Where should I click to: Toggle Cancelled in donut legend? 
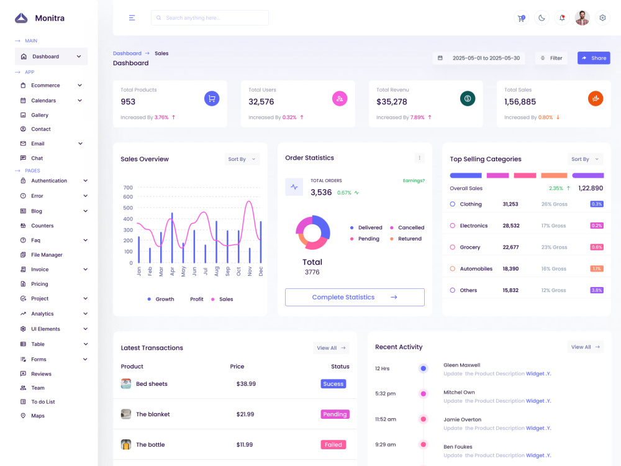pos(407,227)
